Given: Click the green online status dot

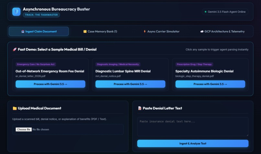Looking at the screenshot, I should click(205, 12).
